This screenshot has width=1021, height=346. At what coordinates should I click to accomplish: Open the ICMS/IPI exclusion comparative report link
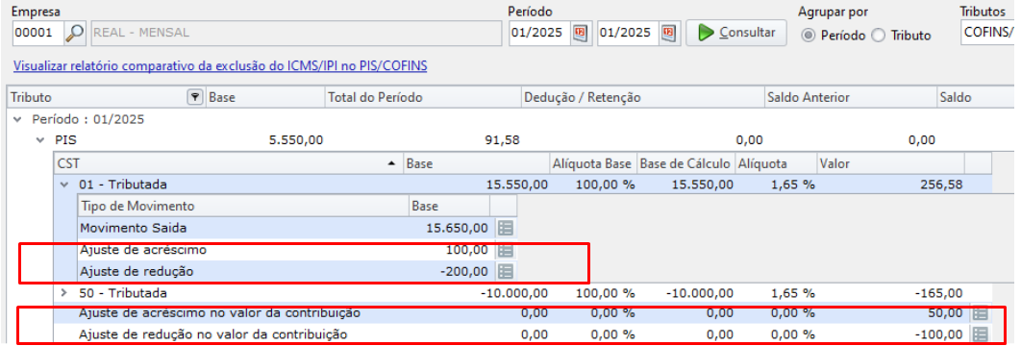[220, 65]
